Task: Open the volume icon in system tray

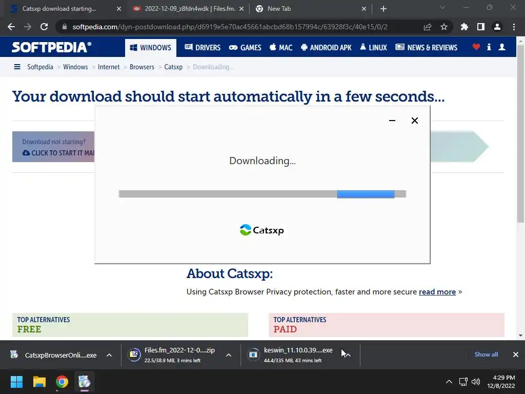Action: pos(475,382)
